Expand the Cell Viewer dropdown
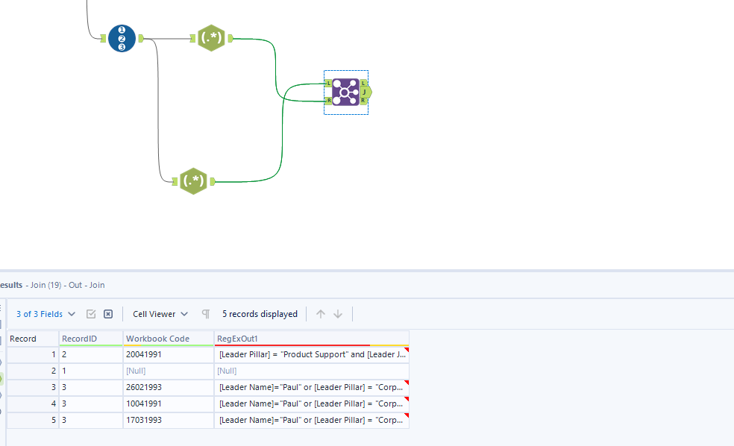Viewport: 734px width, 446px height. point(160,314)
